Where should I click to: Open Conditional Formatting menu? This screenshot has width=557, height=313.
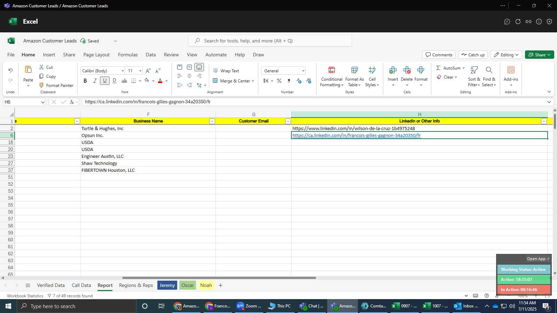pos(331,77)
